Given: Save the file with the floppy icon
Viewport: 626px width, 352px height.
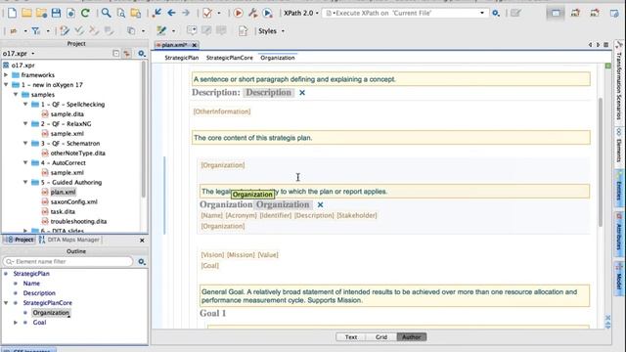Looking at the screenshot, I should point(57,13).
